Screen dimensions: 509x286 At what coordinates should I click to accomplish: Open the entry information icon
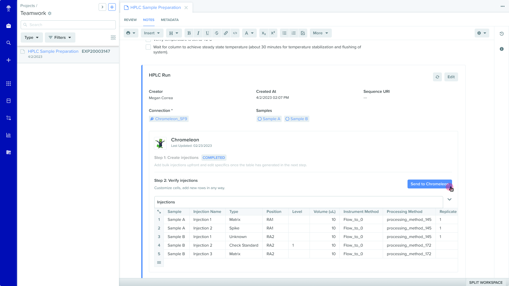tap(502, 49)
